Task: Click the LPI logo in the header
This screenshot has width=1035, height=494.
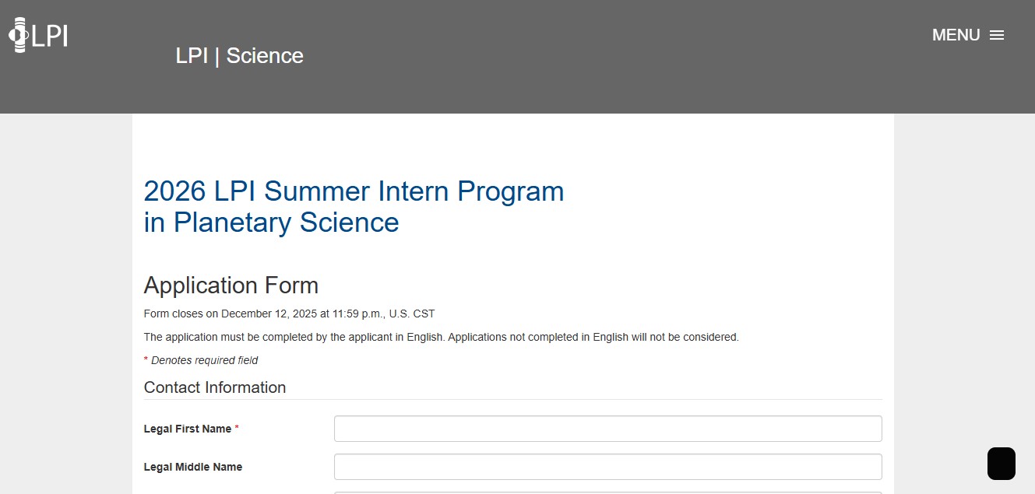Action: click(39, 35)
